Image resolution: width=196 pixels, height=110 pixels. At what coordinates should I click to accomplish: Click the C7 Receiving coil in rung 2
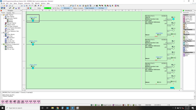click(x=173, y=43)
